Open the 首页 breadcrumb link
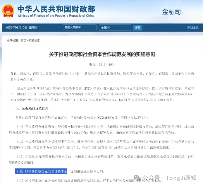Image resolution: width=203 pixels, height=186 pixels. coord(24,41)
